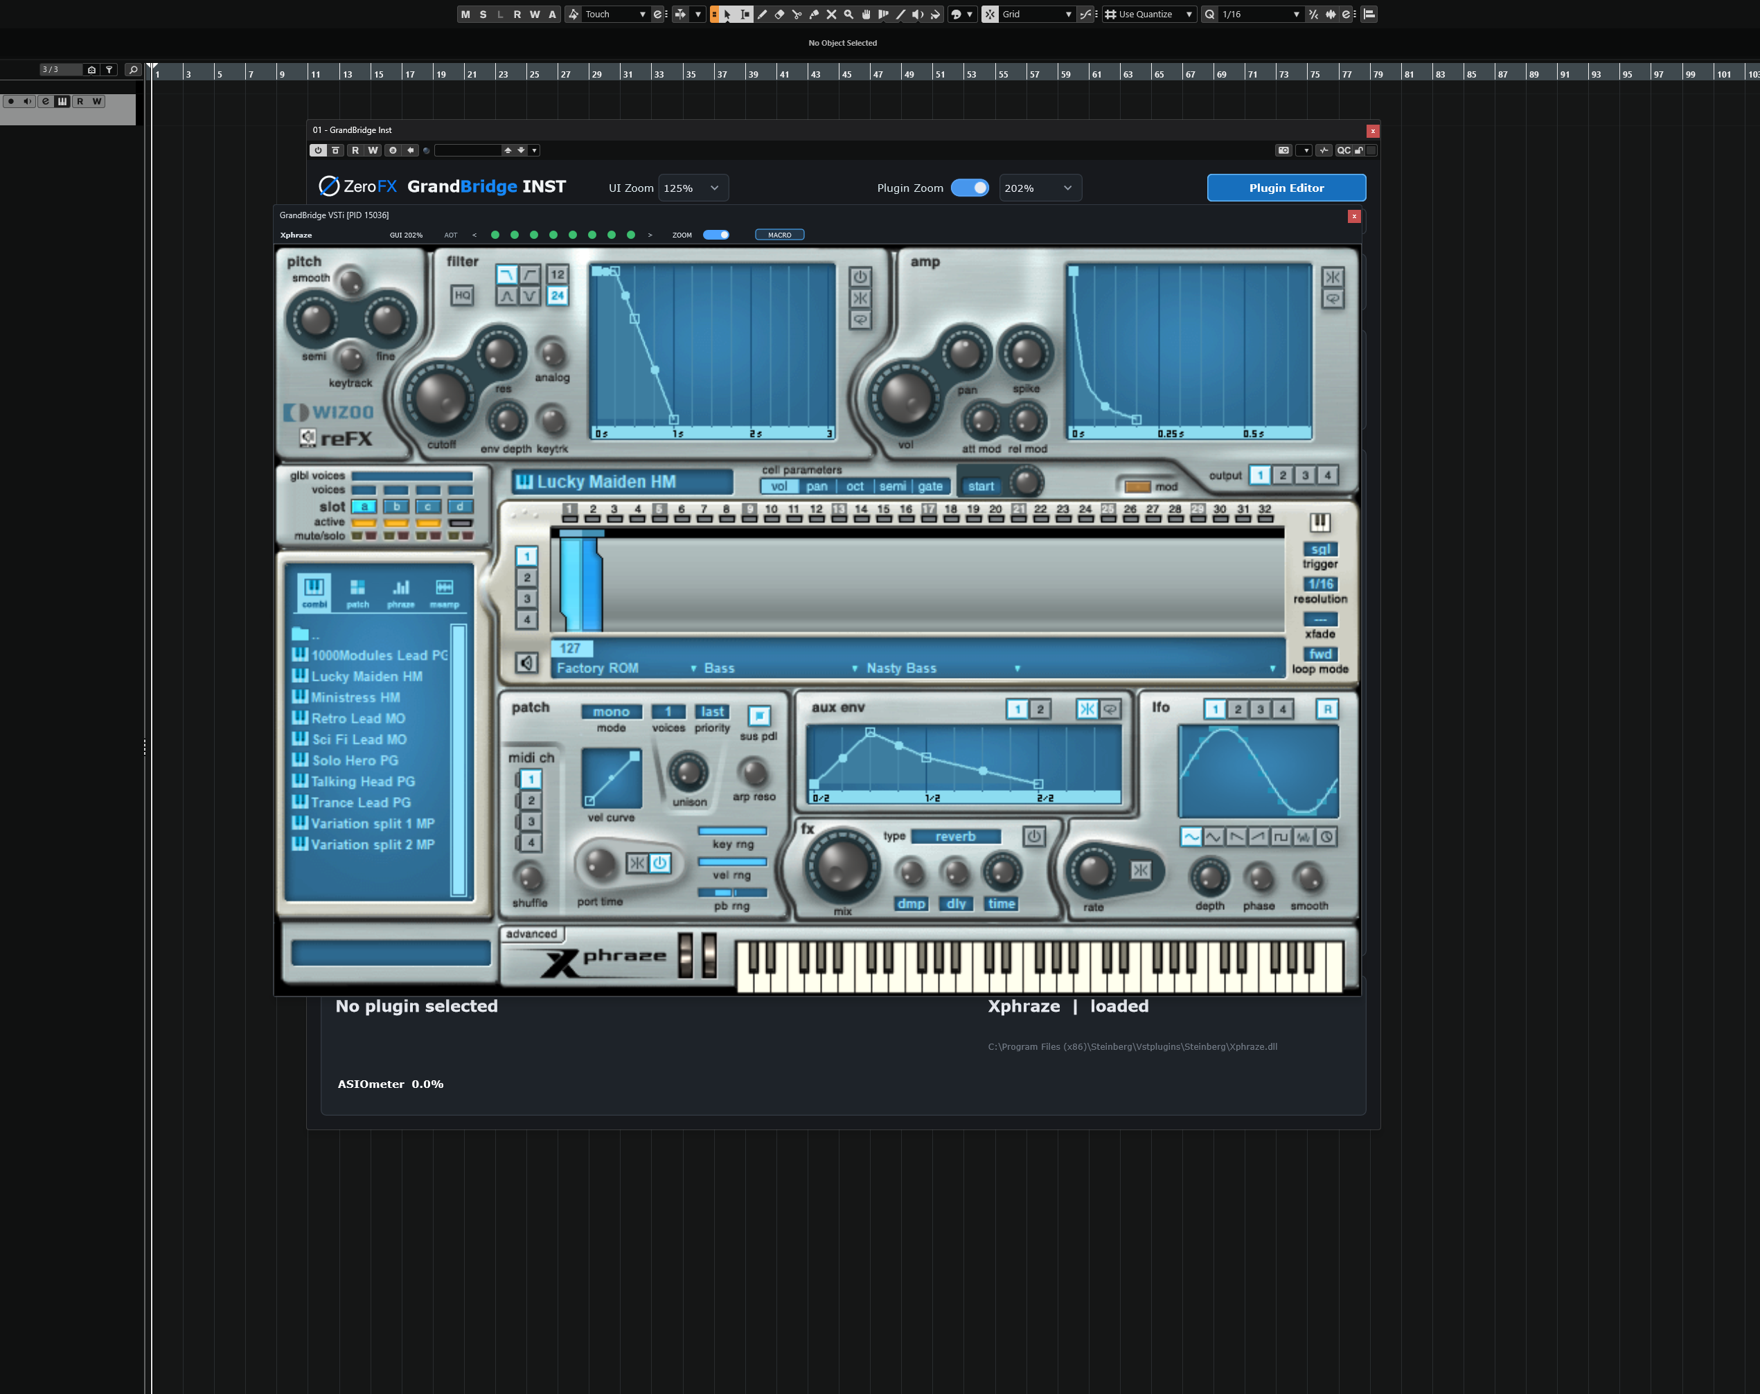The image size is (1760, 1394).
Task: Select the Mute X tool
Action: click(x=831, y=14)
